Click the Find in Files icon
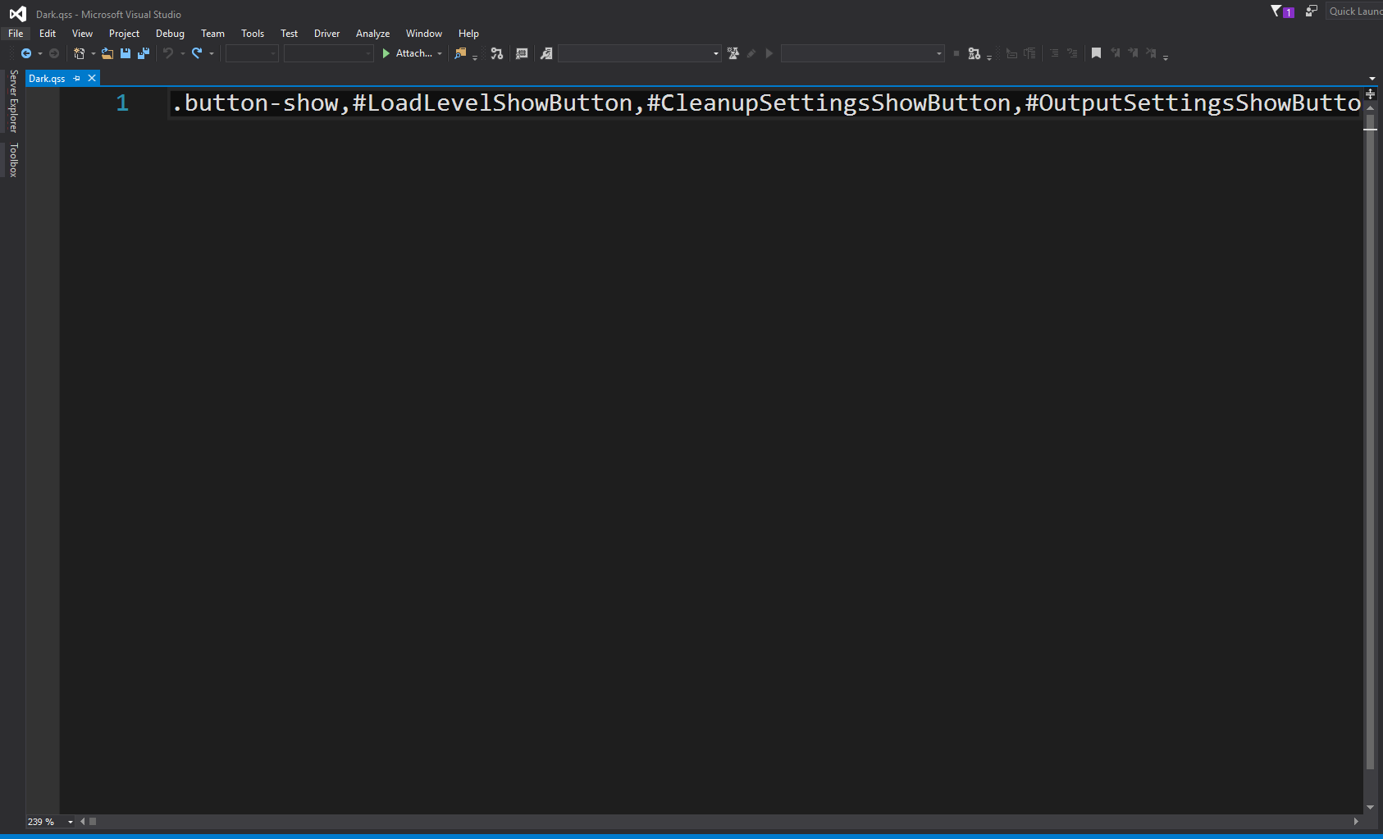The height and width of the screenshot is (839, 1383). pyautogui.click(x=459, y=53)
